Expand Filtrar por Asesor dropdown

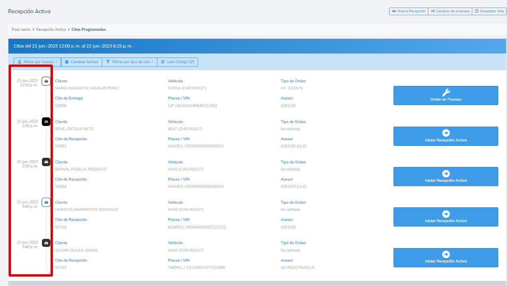point(37,62)
